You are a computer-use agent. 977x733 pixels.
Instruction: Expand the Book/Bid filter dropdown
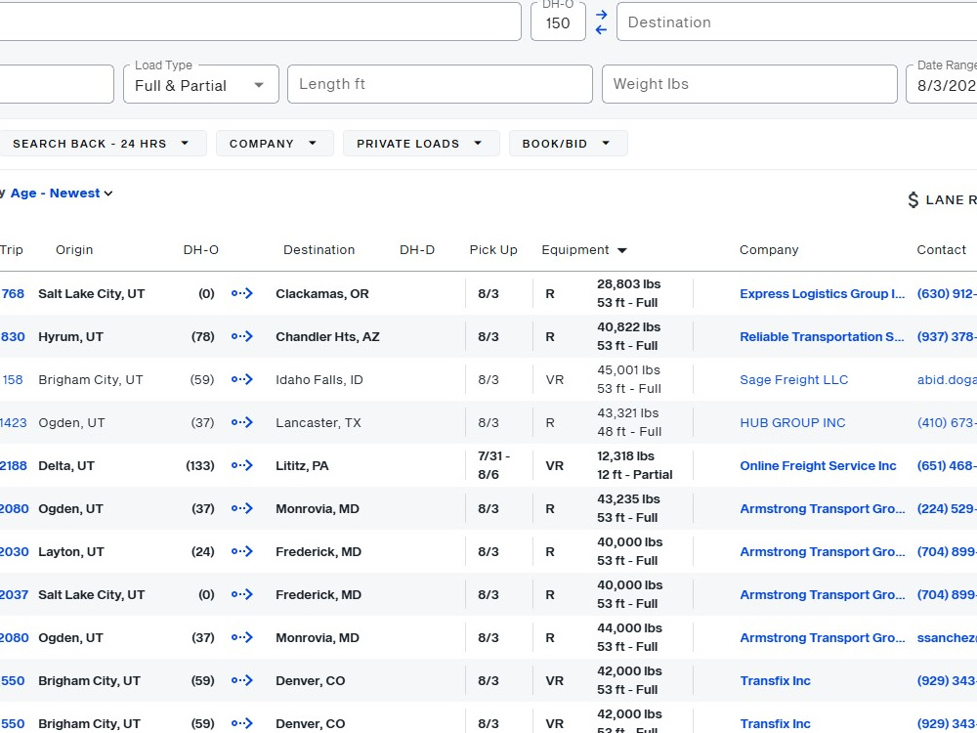[568, 144]
